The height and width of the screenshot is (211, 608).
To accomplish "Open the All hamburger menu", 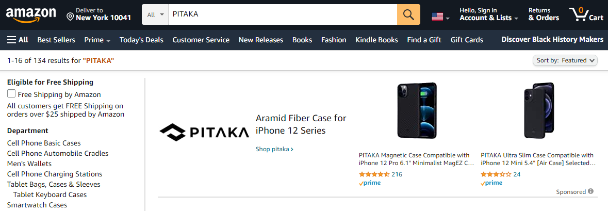I will (x=18, y=40).
